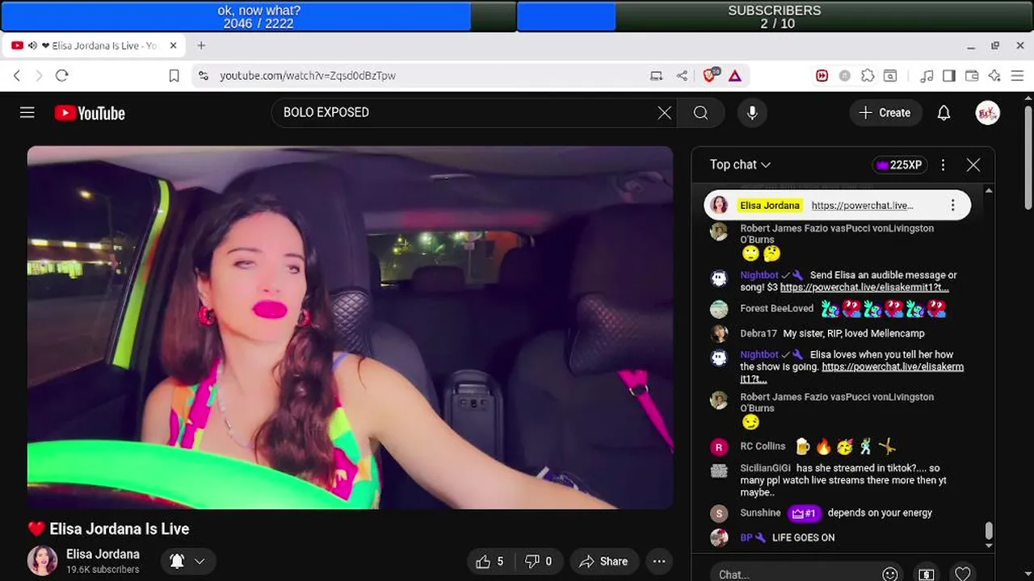Click the chat panel scrollbar thumb
Viewport: 1034px width, 581px height.
click(x=988, y=531)
